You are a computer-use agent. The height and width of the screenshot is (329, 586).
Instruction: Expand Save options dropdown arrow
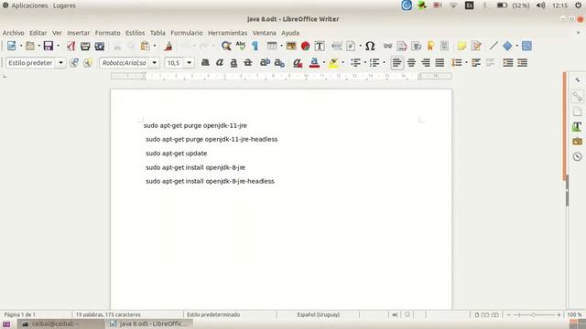pos(58,46)
